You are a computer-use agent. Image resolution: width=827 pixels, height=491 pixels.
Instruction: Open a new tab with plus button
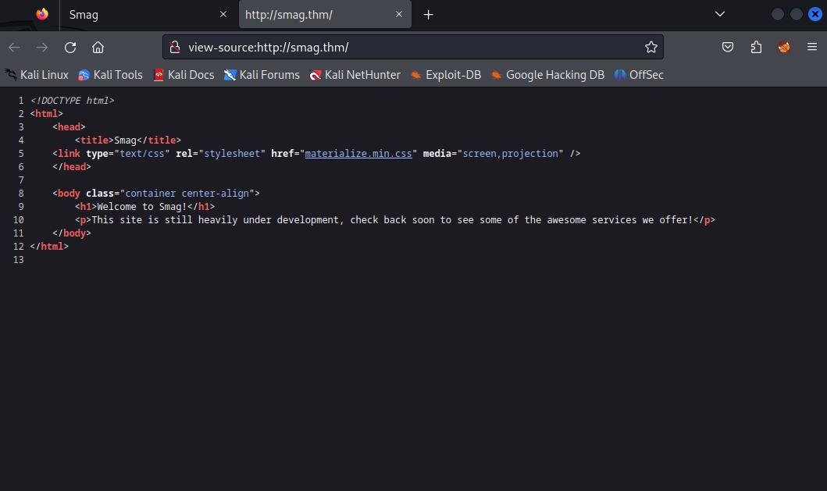(428, 14)
